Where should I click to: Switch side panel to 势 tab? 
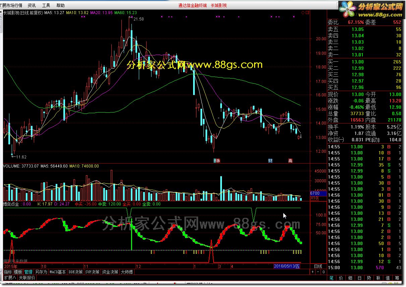[x=369, y=278]
